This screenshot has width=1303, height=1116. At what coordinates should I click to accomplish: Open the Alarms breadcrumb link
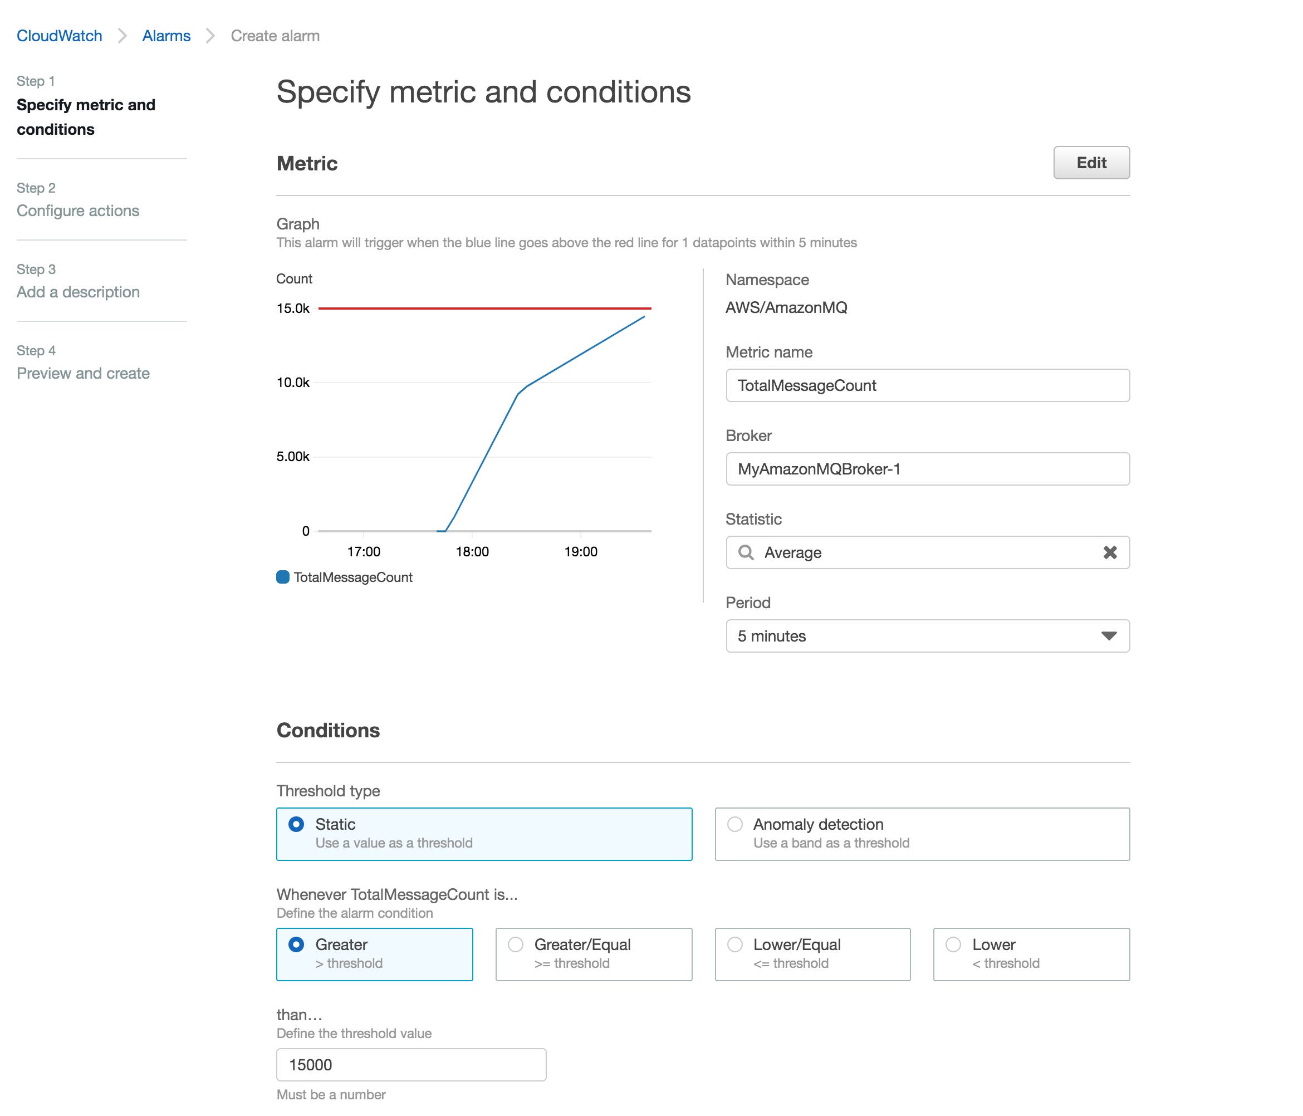point(166,36)
